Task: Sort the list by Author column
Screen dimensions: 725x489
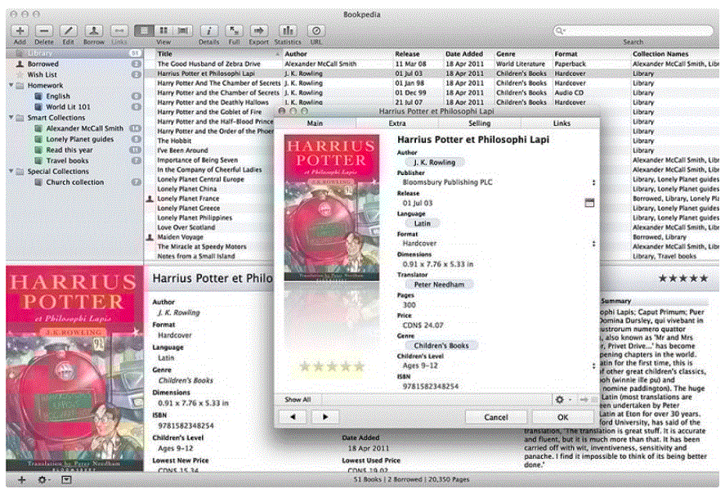Action: click(338, 54)
